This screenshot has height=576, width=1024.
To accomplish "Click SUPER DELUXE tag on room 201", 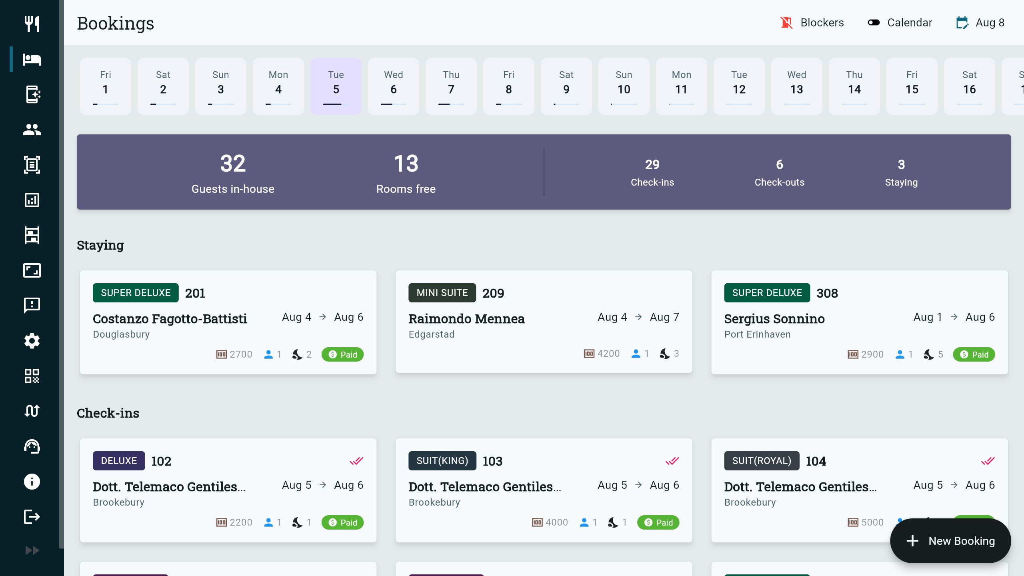I will (136, 293).
